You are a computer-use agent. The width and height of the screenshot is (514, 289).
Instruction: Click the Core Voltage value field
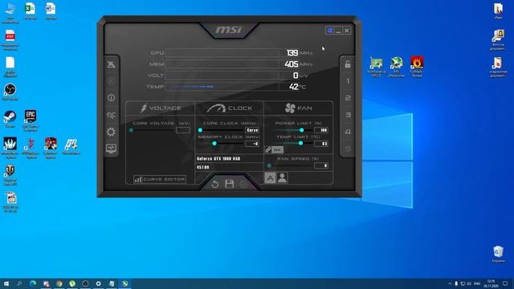183,130
